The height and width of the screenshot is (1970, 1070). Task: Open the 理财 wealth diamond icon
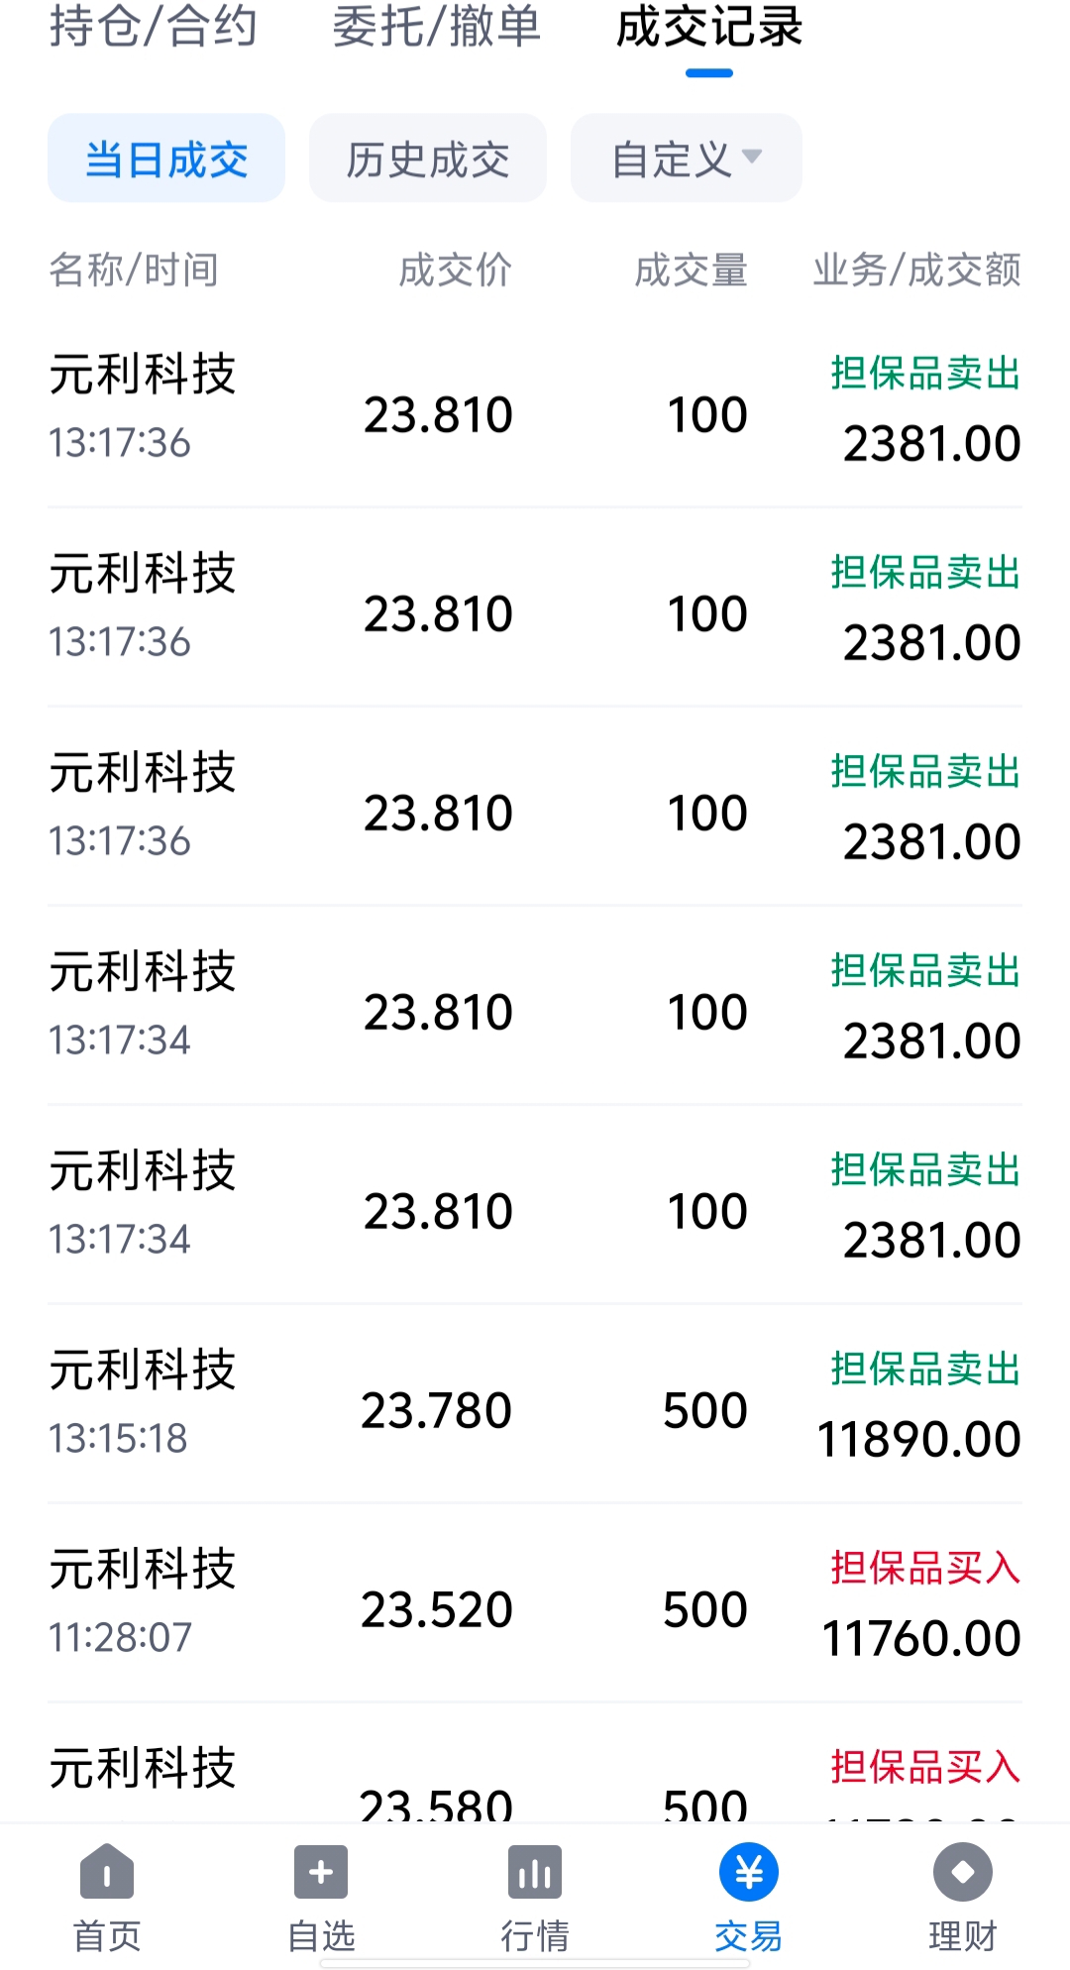(x=963, y=1873)
